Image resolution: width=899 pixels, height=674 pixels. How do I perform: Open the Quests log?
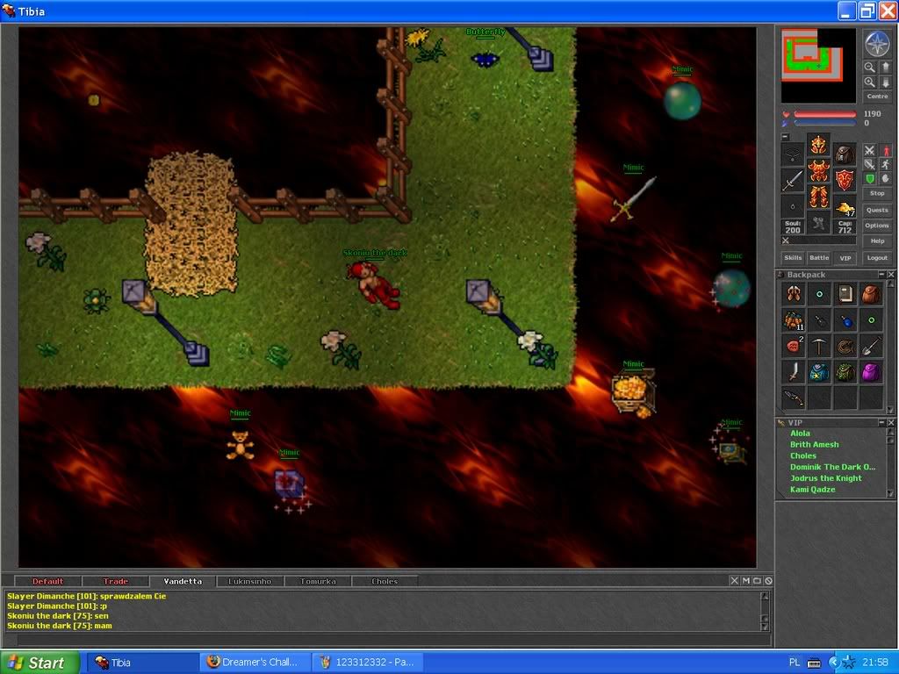point(877,210)
